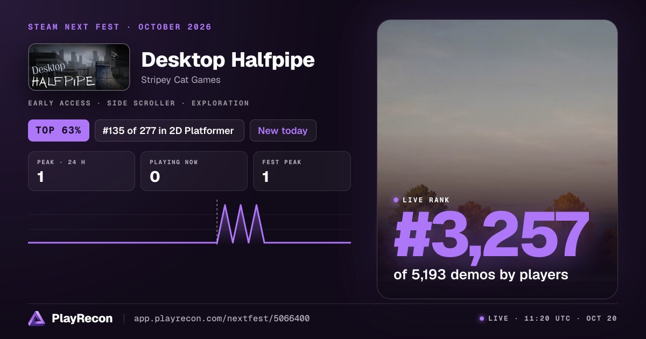Click the PlayRecon triangle logo icon
Screen dimensions: 646x339
(37, 319)
